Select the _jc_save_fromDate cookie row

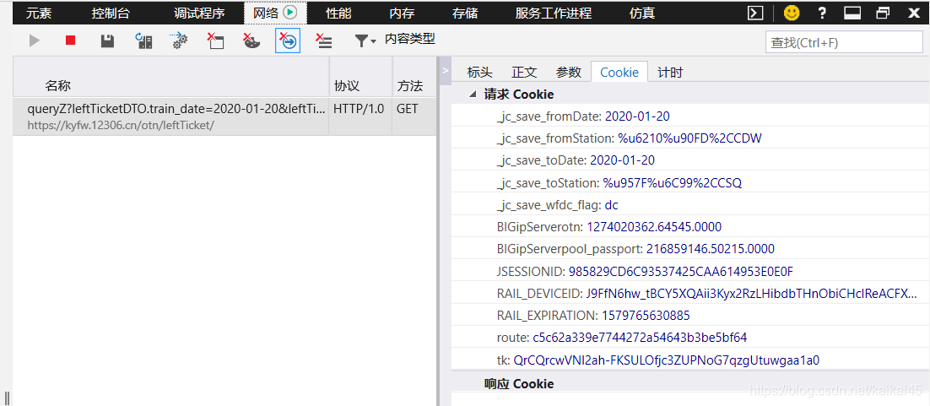point(690,116)
